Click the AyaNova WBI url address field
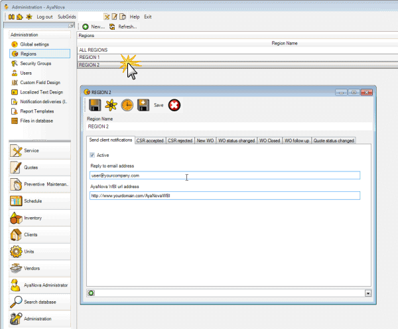398x329 pixels. pyautogui.click(x=225, y=195)
